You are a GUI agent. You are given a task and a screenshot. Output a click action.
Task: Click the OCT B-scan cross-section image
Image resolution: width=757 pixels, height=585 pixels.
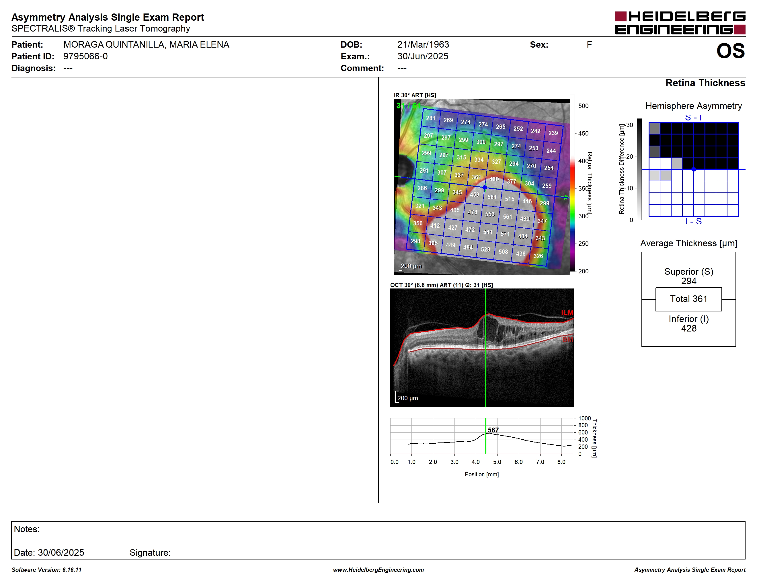482,348
